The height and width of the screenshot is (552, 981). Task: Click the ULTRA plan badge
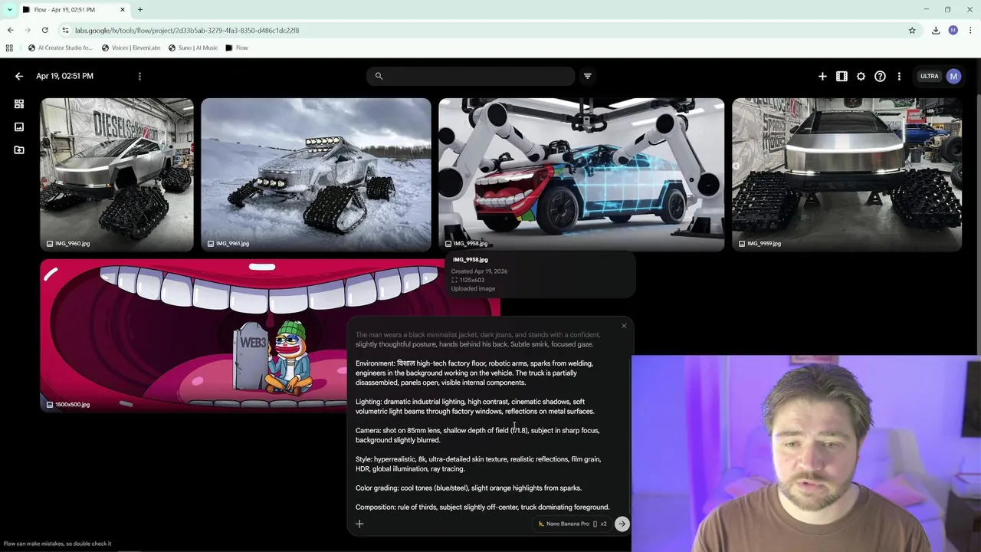click(929, 76)
